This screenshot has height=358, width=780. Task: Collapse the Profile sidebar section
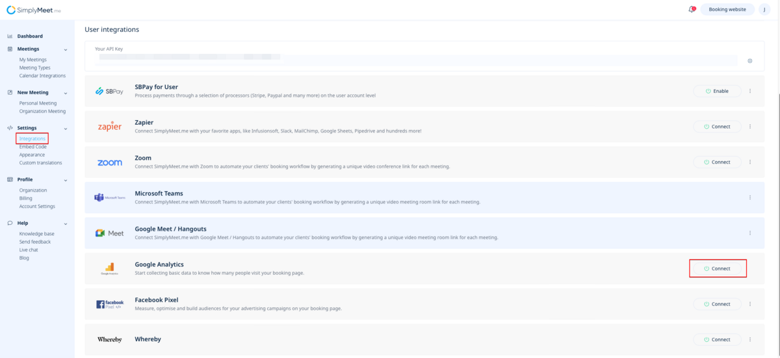66,180
